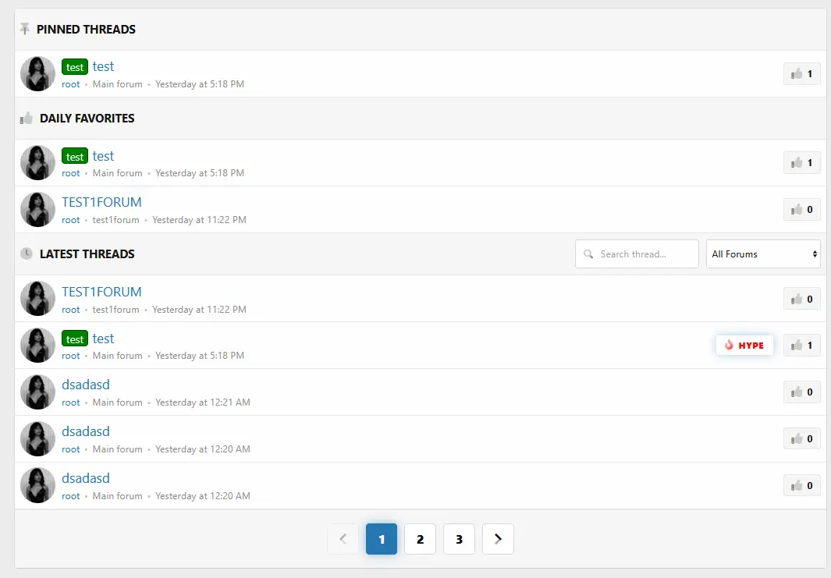The height and width of the screenshot is (578, 831).
Task: Click the pin icon beside Pinned Threads
Action: 25,29
